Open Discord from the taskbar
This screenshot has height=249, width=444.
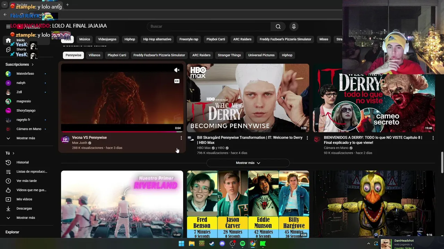point(222,243)
